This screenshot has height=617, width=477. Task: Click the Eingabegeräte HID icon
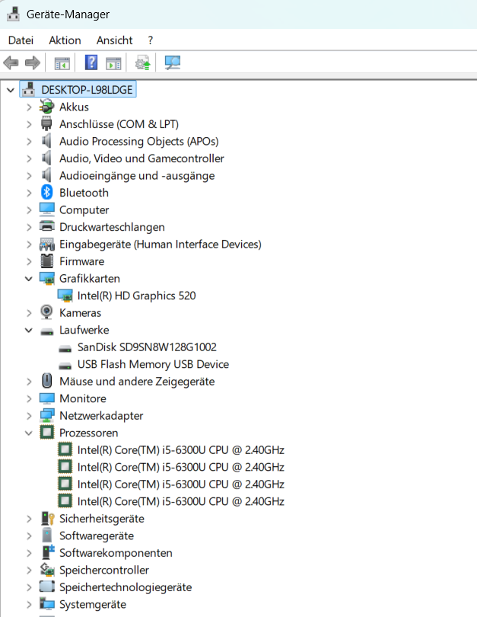pyautogui.click(x=46, y=244)
